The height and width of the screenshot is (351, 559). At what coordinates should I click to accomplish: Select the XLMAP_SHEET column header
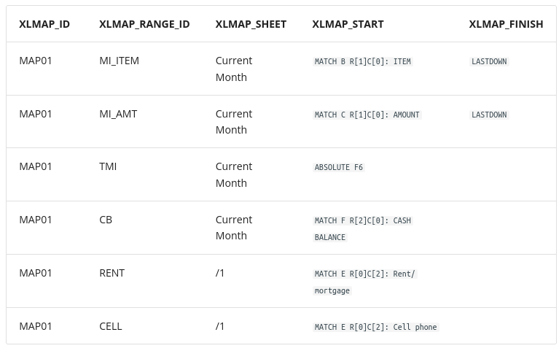tap(251, 24)
